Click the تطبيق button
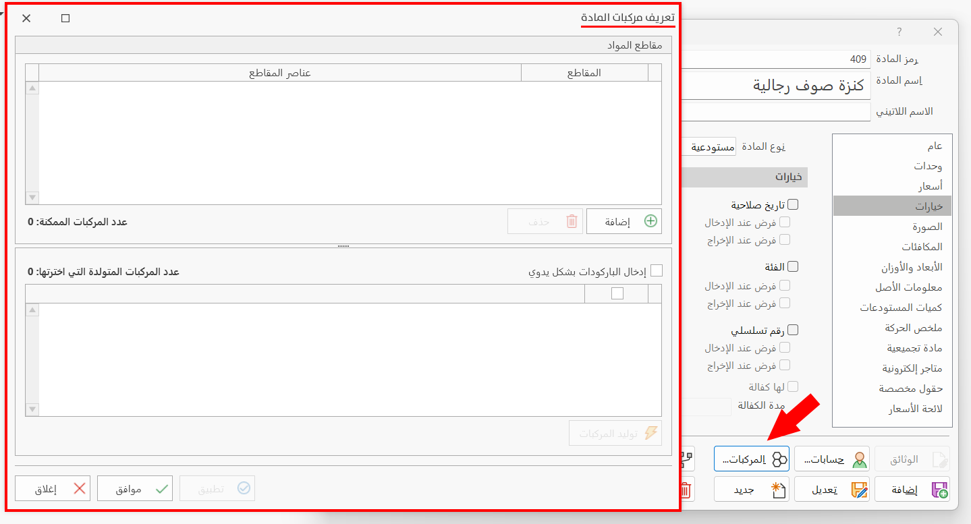 [x=217, y=489]
